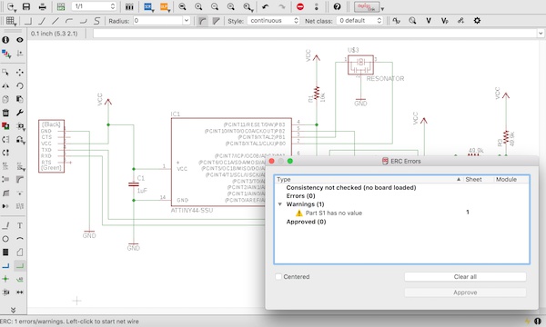The image size is (546, 327).
Task: Select the green Junction tool
Action: click(5, 279)
